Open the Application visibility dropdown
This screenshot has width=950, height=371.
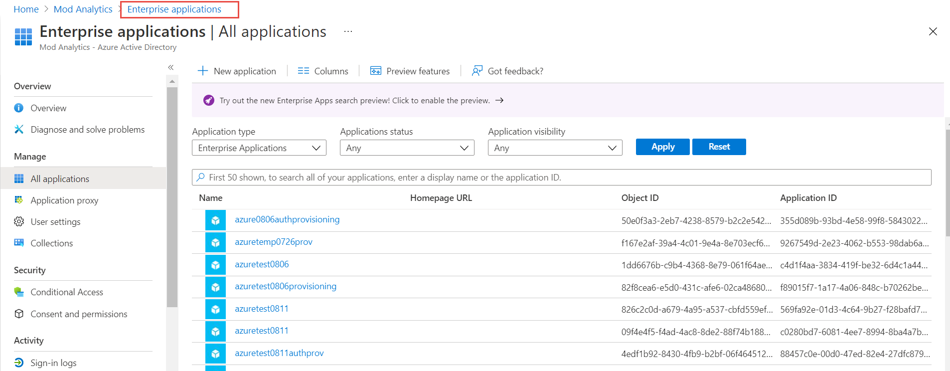[555, 148]
